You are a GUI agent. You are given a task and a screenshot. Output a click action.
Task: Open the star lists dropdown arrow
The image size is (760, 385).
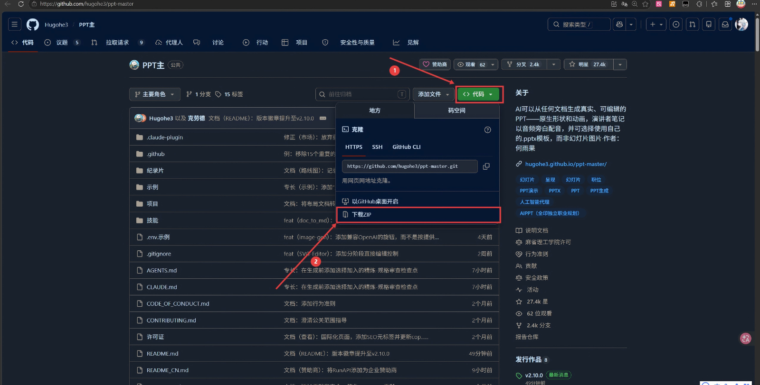tap(620, 64)
